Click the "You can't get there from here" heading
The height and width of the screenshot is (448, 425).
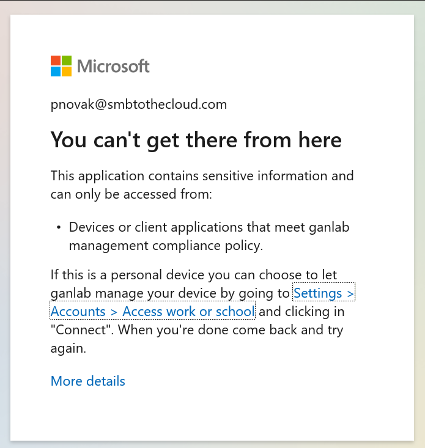click(x=196, y=140)
